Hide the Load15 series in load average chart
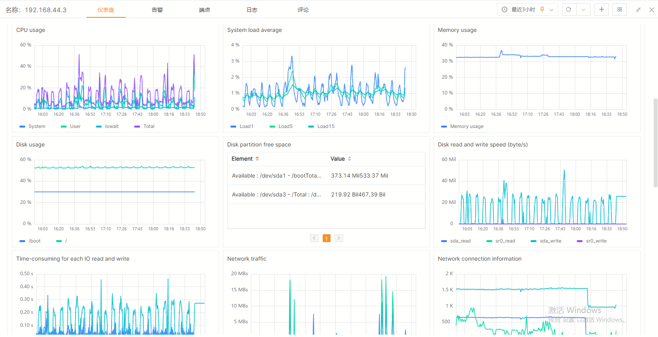658x337 pixels. tap(321, 126)
